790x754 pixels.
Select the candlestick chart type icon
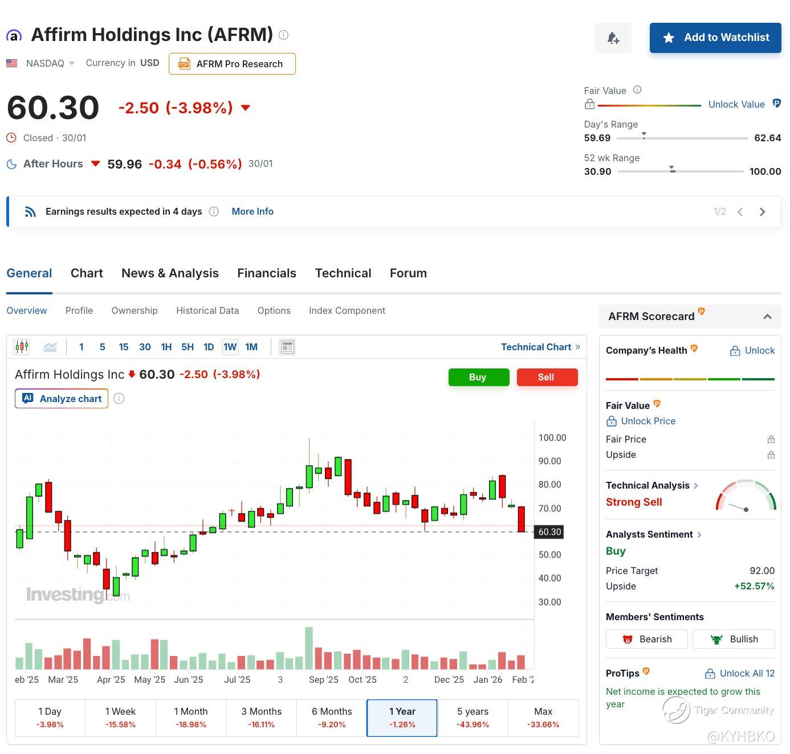point(22,347)
